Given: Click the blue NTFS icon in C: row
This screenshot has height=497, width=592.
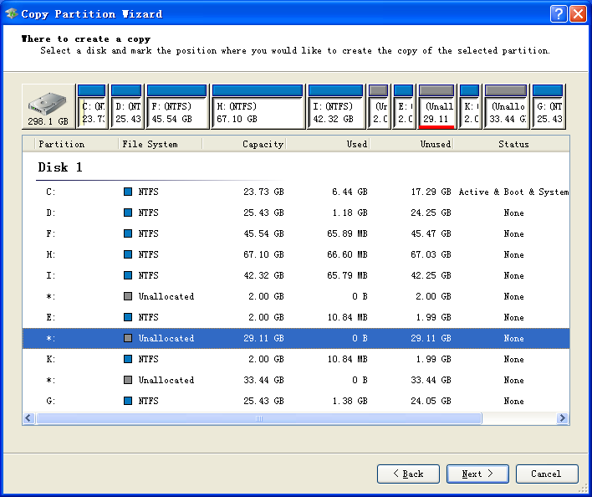Looking at the screenshot, I should point(128,192).
